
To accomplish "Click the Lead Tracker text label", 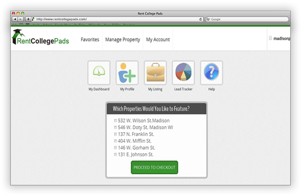I will (x=183, y=89).
